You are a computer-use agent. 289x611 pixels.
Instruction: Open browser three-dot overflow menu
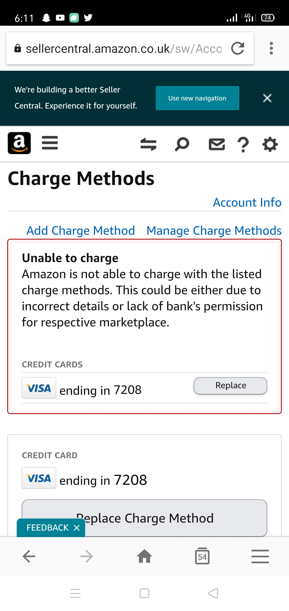(271, 49)
